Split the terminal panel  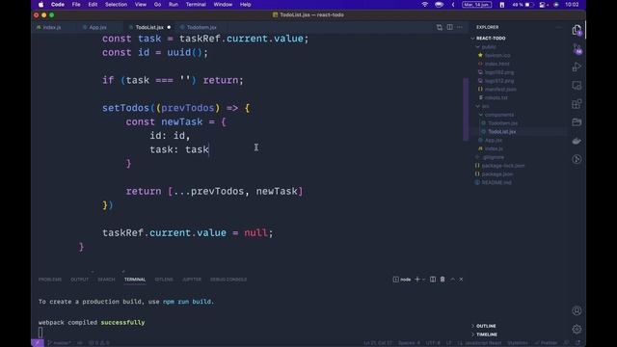click(433, 280)
